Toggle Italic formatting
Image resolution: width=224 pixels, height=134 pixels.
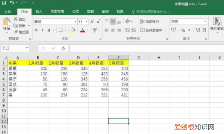click(43, 30)
